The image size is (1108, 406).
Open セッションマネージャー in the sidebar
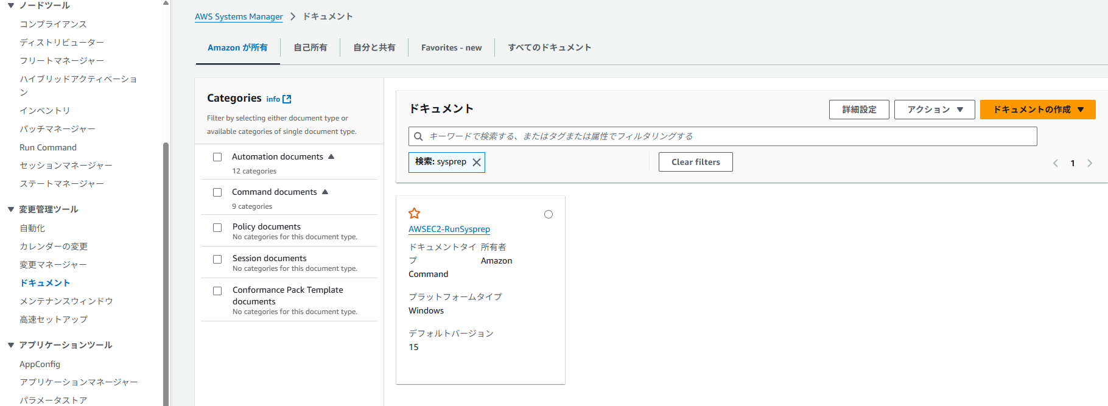[x=66, y=166]
